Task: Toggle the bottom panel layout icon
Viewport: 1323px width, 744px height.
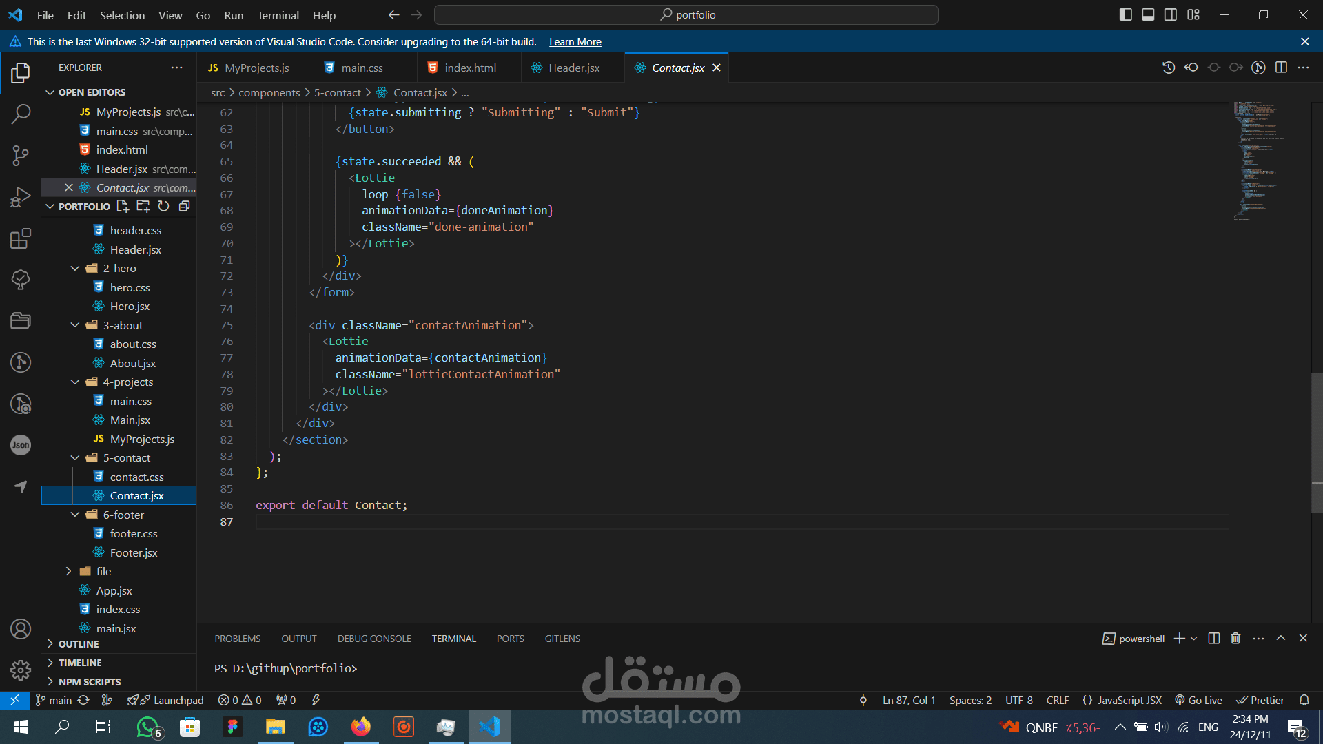Action: [x=1148, y=14]
